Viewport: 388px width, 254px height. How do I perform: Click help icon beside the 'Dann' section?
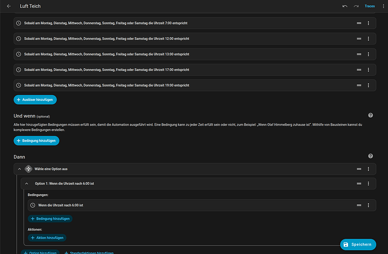pyautogui.click(x=371, y=156)
